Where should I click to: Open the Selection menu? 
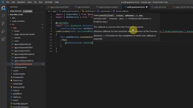[x=21, y=2]
